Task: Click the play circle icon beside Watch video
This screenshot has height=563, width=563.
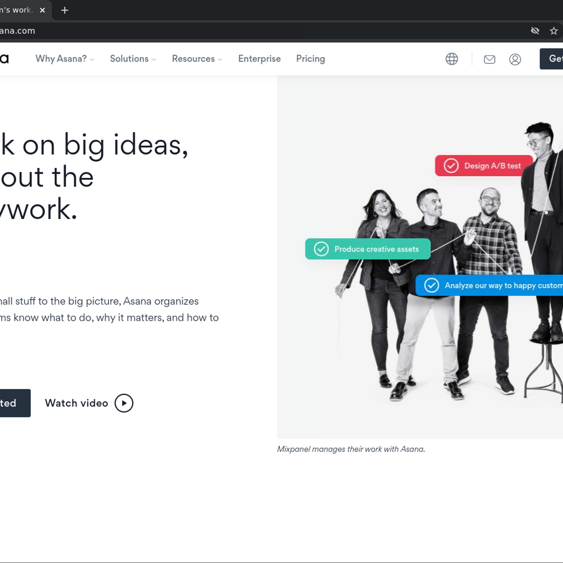Action: coord(124,403)
